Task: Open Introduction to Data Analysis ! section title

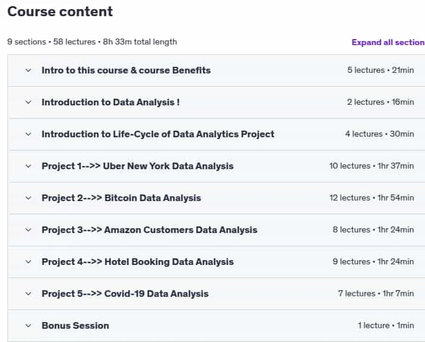Action: coord(110,102)
